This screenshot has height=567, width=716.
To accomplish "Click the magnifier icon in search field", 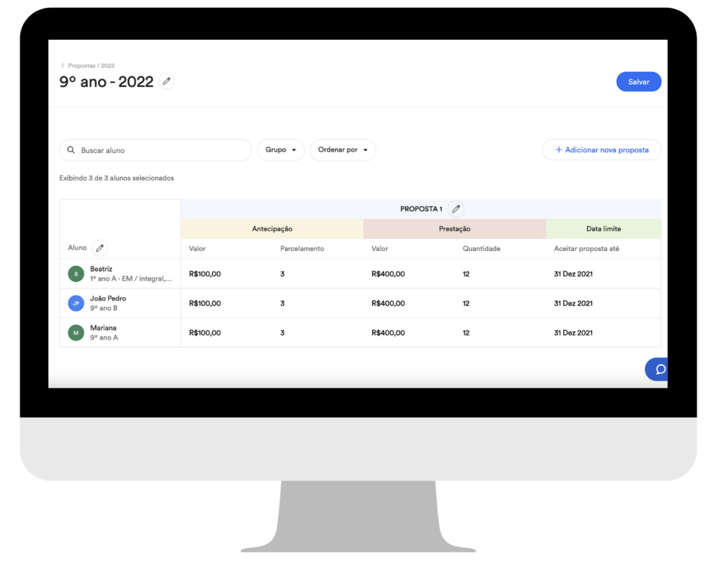I will coord(71,150).
